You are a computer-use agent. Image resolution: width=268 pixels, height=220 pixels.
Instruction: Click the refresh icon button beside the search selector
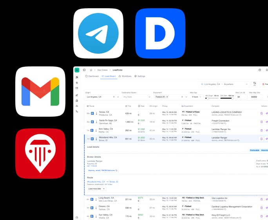[255, 84]
